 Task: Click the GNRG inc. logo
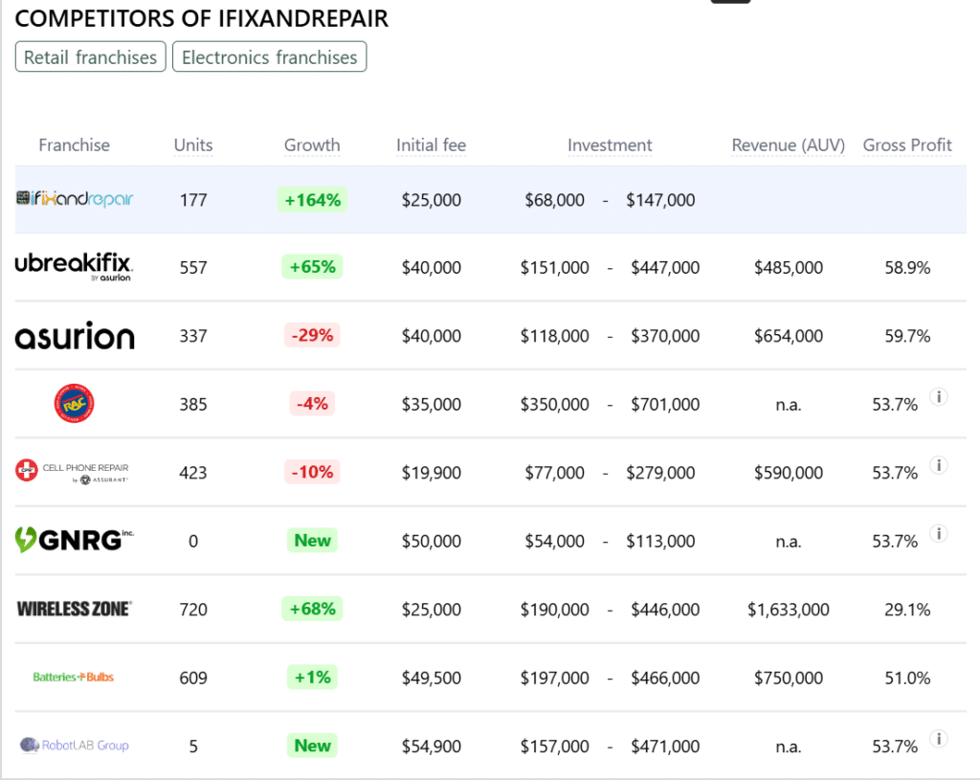point(75,540)
